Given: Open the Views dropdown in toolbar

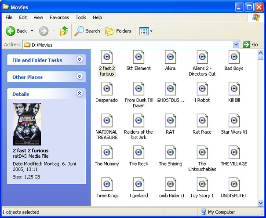Looking at the screenshot, I should (x=146, y=31).
